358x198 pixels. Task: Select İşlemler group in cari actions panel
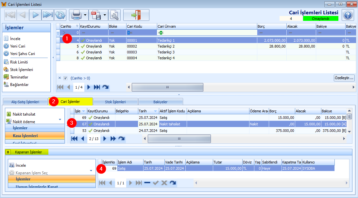(x=35, y=128)
